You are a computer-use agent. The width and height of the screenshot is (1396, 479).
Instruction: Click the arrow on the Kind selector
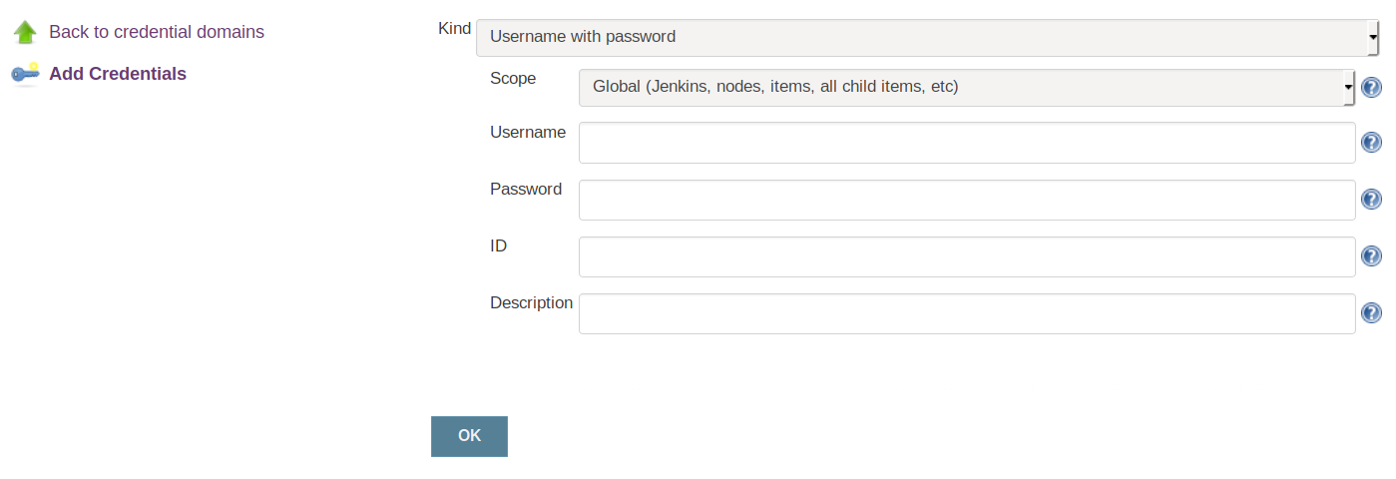[1374, 37]
